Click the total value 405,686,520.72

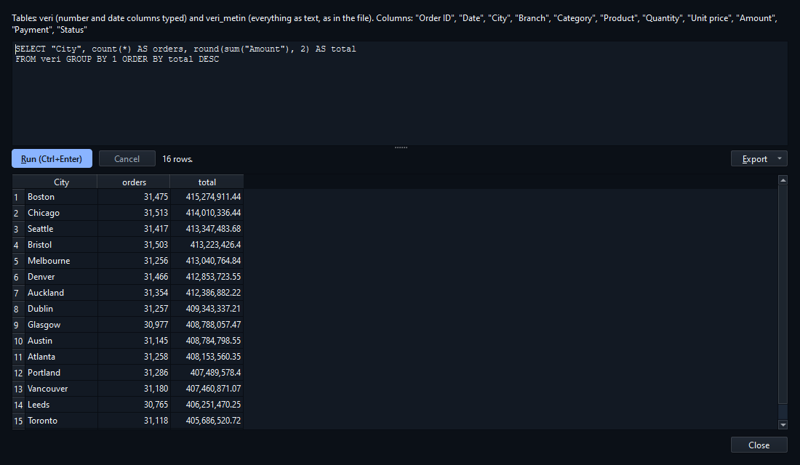point(207,421)
